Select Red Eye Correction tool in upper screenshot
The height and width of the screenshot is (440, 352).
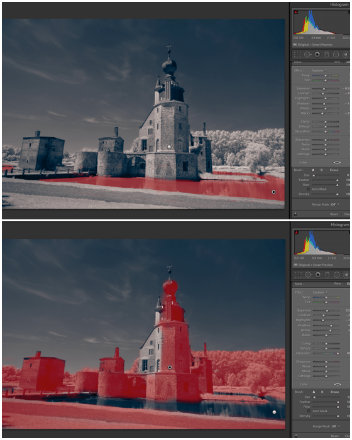[317, 55]
